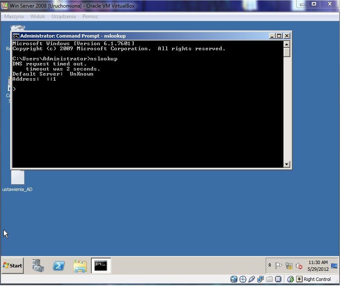The height and width of the screenshot is (286, 341).
Task: Open Command Prompt system menu icon
Action: [x=16, y=36]
